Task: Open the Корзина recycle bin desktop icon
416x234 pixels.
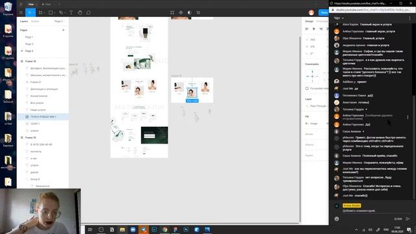Action: 8,8
